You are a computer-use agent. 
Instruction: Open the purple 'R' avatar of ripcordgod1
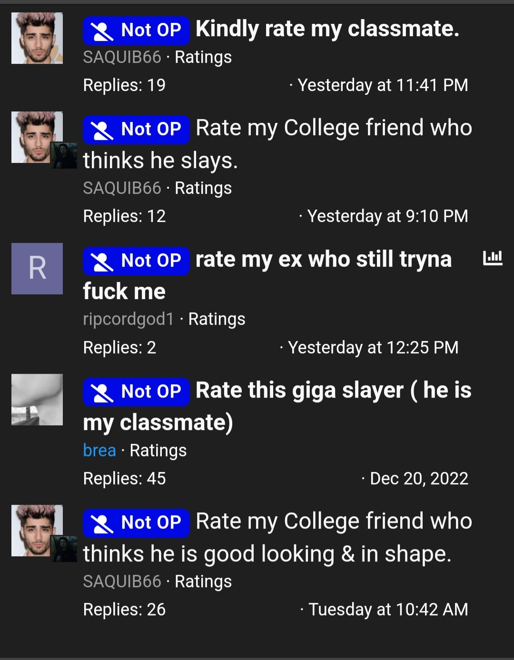[x=37, y=269]
